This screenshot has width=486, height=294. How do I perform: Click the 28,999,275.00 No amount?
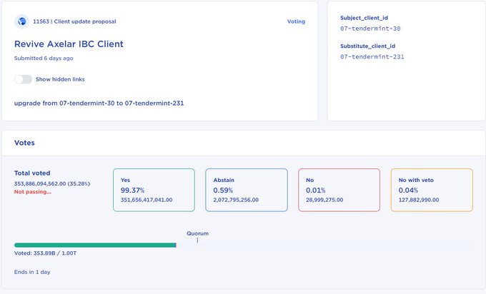pos(324,200)
